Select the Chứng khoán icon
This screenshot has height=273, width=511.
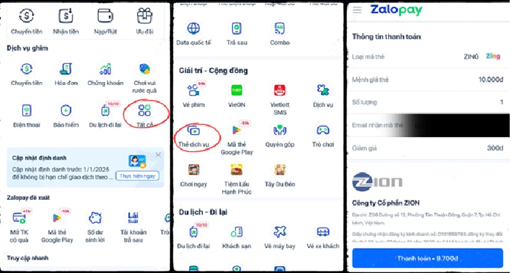click(105, 69)
